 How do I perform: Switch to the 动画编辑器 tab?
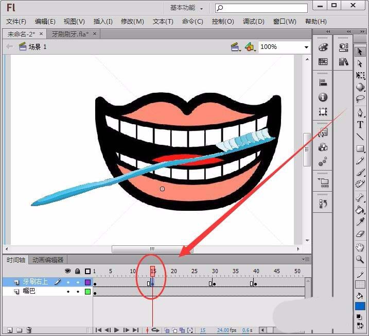tap(48, 260)
